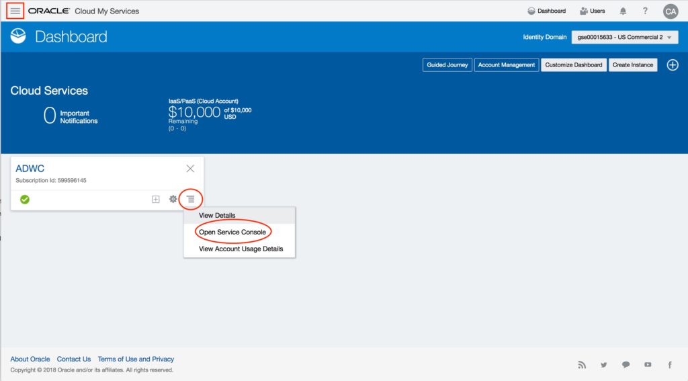Close the ADWC service tile
The height and width of the screenshot is (381, 688).
point(190,169)
